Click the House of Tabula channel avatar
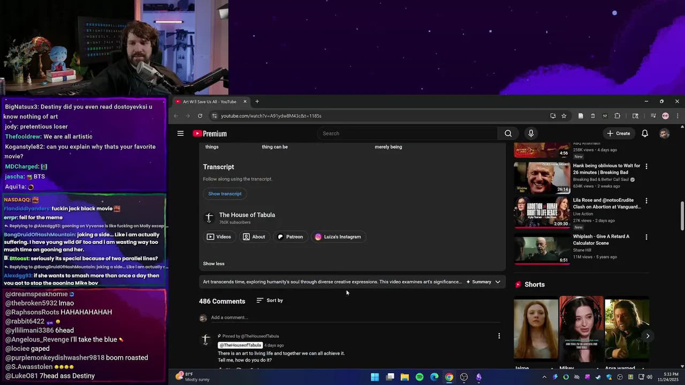 209,218
